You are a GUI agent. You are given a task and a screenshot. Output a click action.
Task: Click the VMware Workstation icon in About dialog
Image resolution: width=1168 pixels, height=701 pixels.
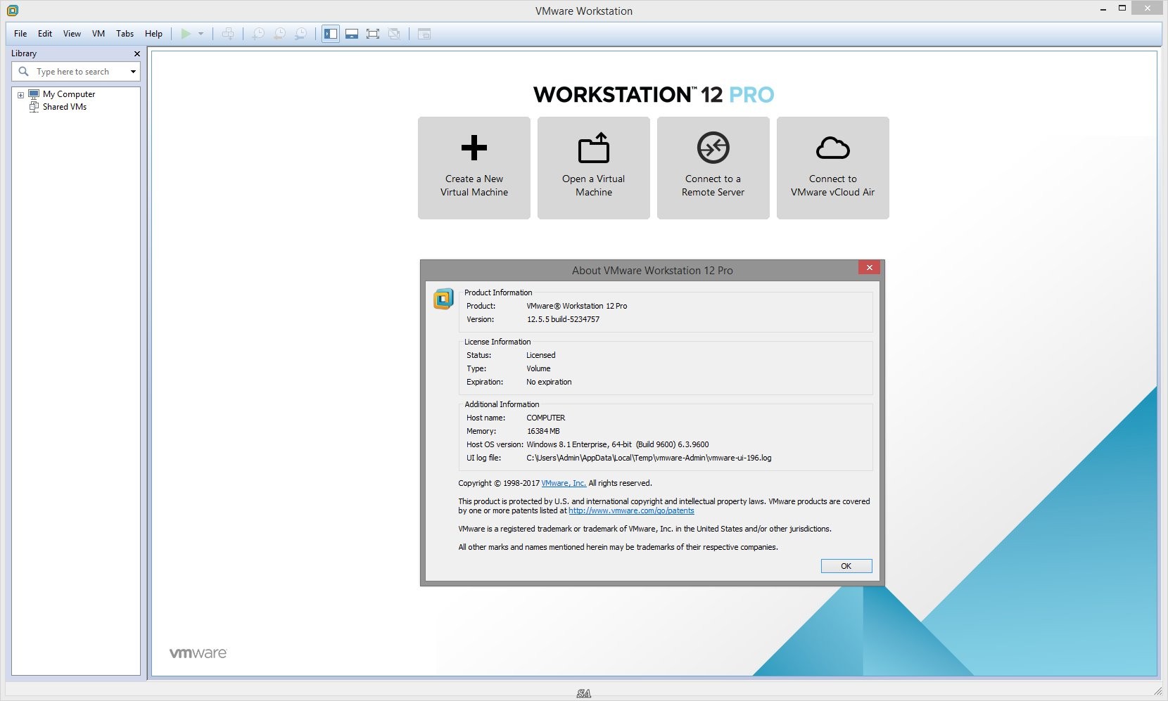pyautogui.click(x=443, y=300)
